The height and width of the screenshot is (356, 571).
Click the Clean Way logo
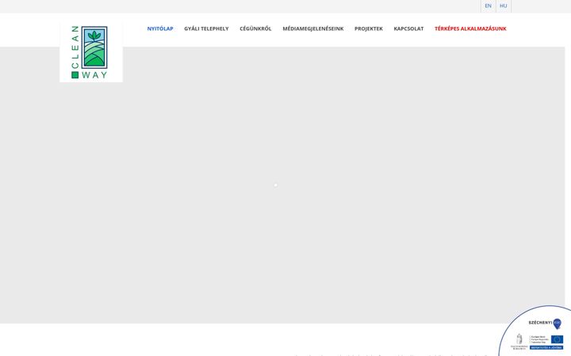pos(91,51)
